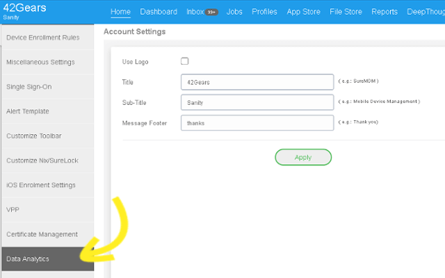The height and width of the screenshot is (278, 445).
Task: Open the Inbox tab
Action: (195, 12)
